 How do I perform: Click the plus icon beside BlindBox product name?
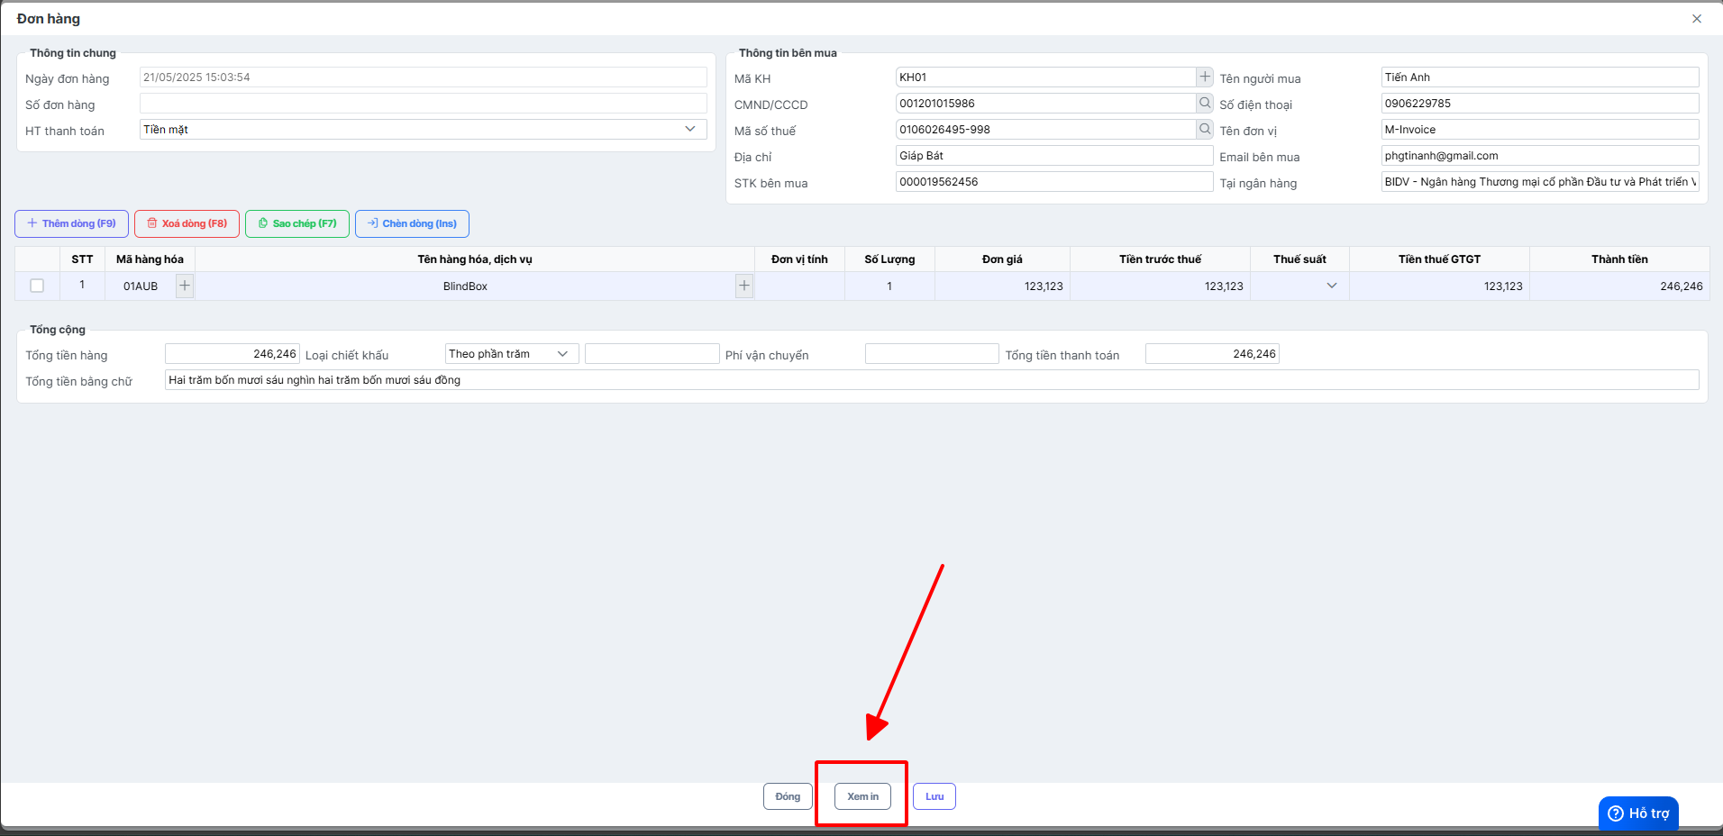(744, 286)
